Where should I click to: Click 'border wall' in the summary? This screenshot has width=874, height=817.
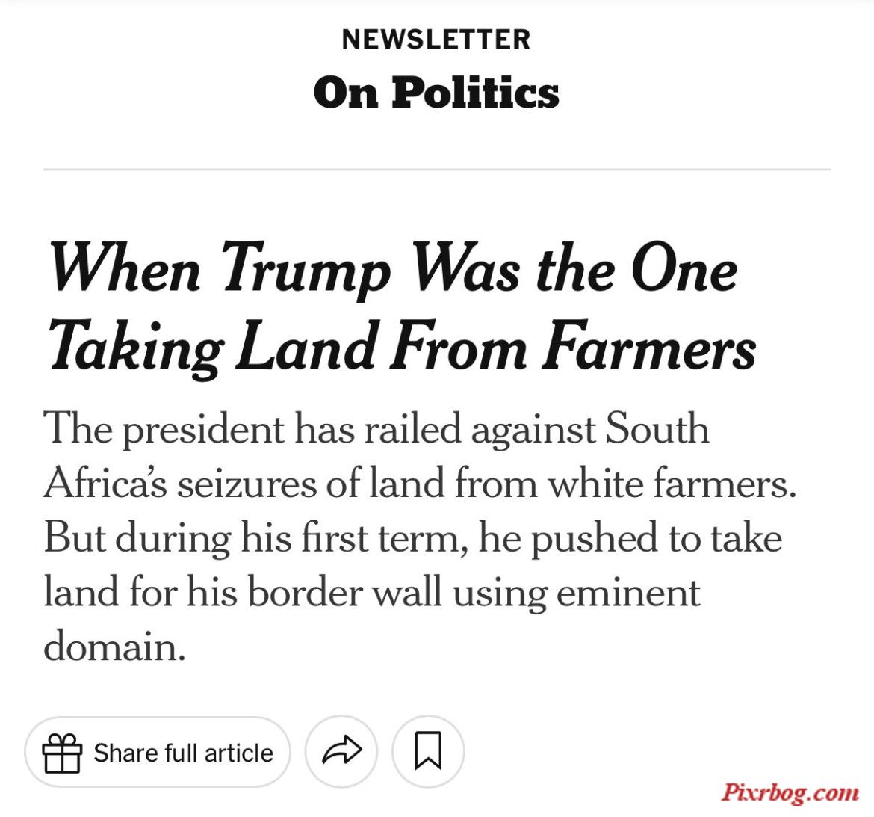[344, 592]
